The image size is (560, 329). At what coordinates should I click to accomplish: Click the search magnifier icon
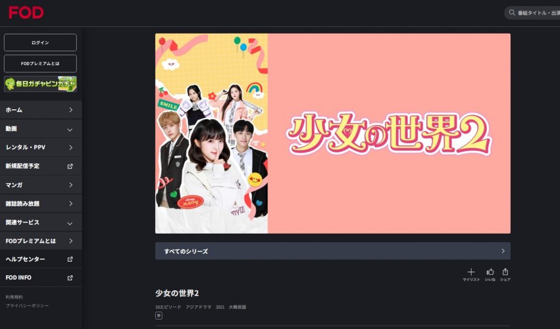512,12
